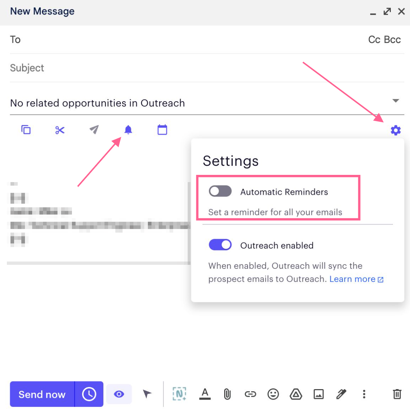Close the New Message window
The height and width of the screenshot is (409, 410).
(x=402, y=12)
